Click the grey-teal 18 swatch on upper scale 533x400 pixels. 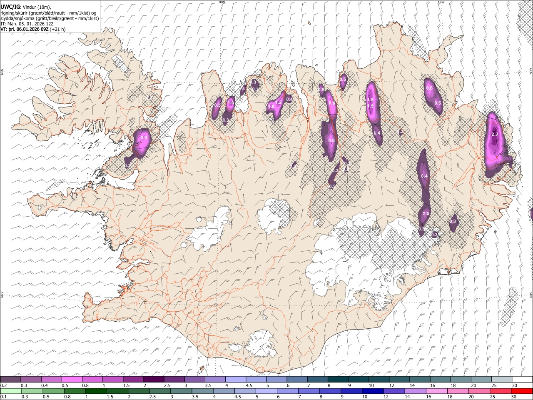460,379
